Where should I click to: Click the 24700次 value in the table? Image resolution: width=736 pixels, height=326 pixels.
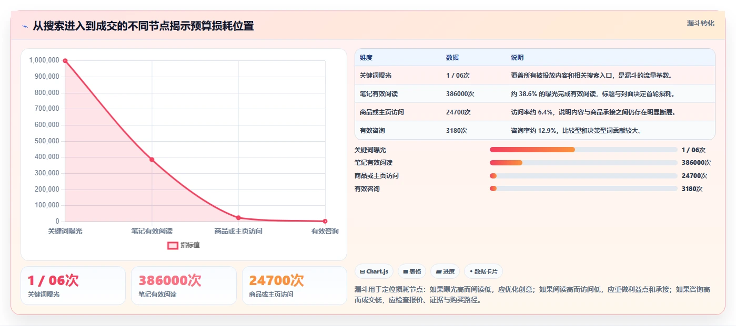point(458,112)
